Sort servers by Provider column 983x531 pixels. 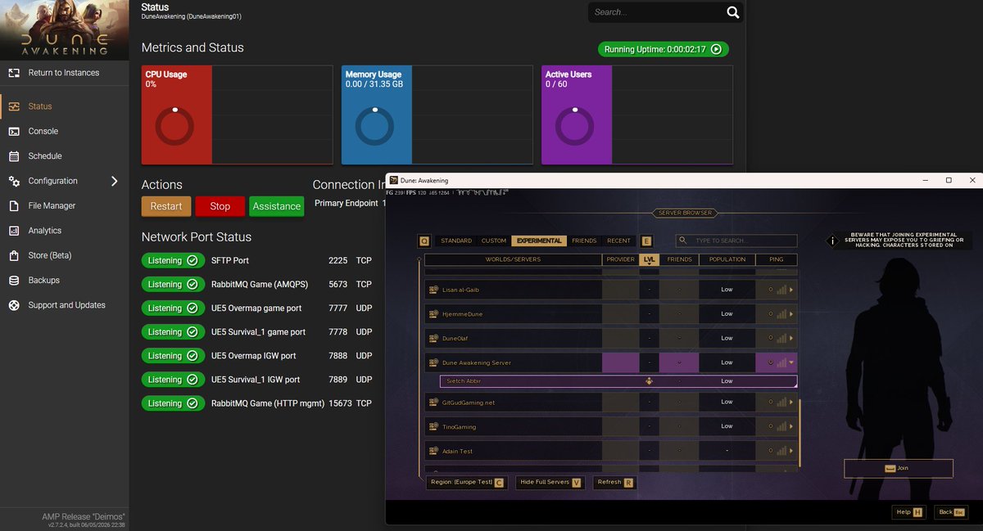coord(620,259)
